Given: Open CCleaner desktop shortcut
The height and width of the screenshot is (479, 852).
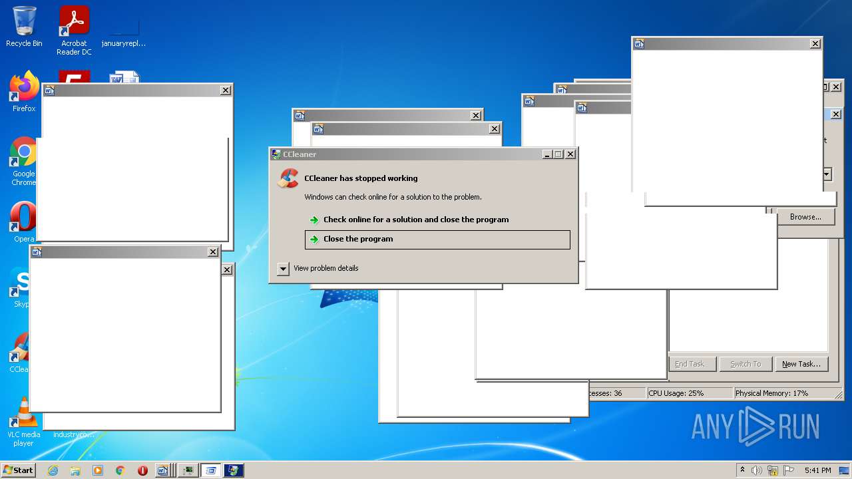Looking at the screenshot, I should [20, 353].
